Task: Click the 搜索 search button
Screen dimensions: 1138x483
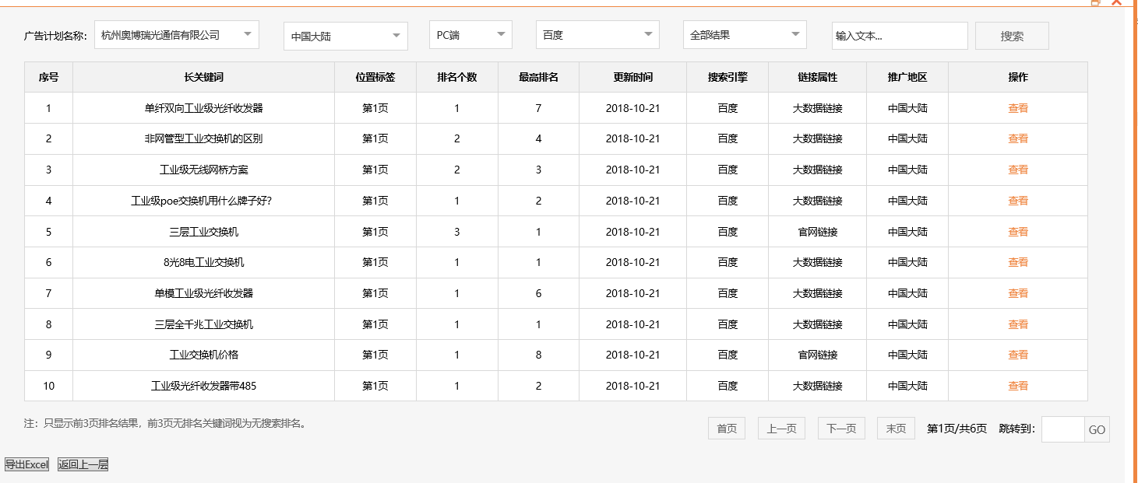Action: point(1012,35)
